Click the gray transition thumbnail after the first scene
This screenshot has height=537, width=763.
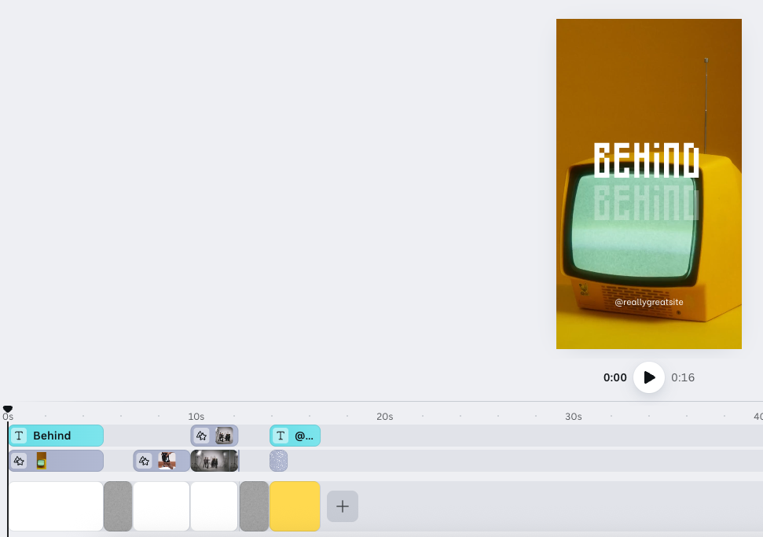coord(118,506)
